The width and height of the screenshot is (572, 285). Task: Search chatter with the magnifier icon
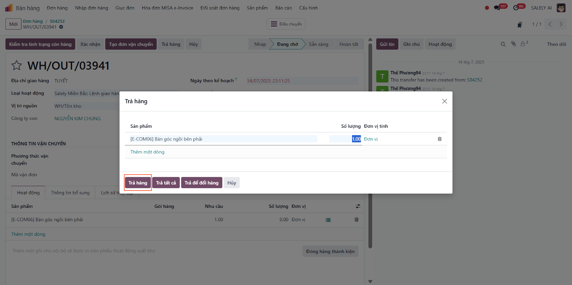pyautogui.click(x=503, y=44)
